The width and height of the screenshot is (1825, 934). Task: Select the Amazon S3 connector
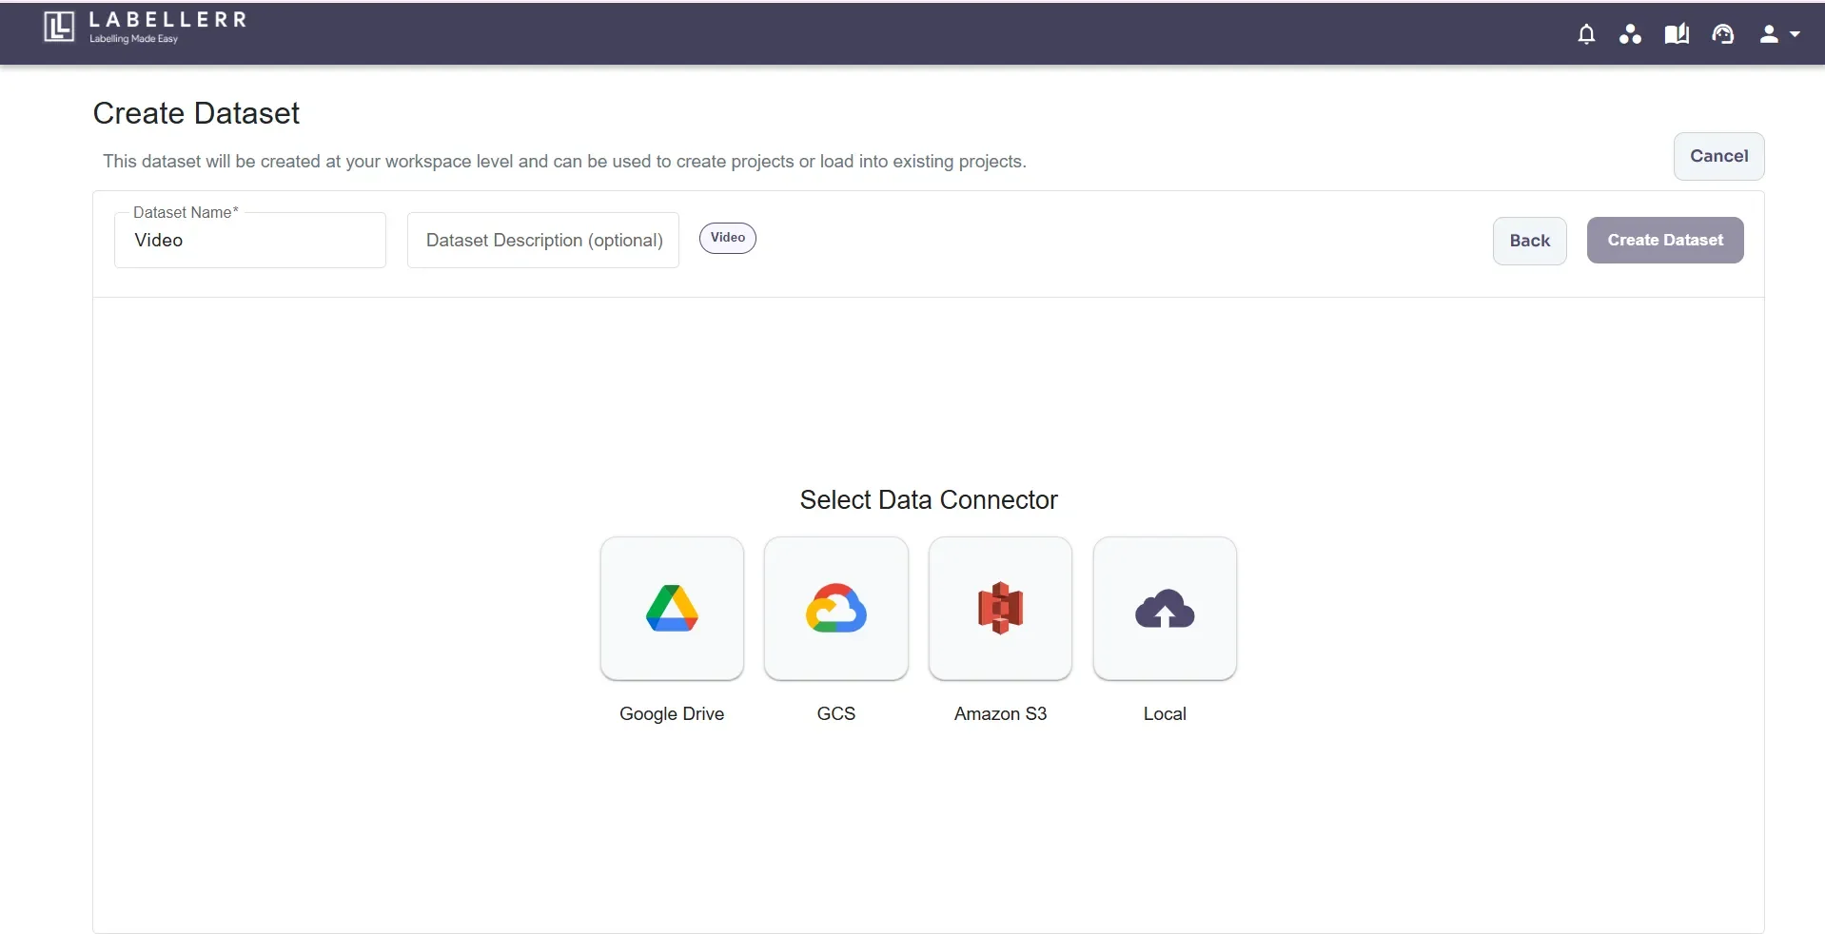[1000, 609]
